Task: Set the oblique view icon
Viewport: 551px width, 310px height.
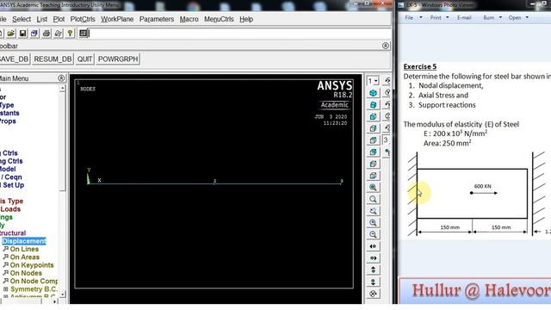Action: [373, 105]
